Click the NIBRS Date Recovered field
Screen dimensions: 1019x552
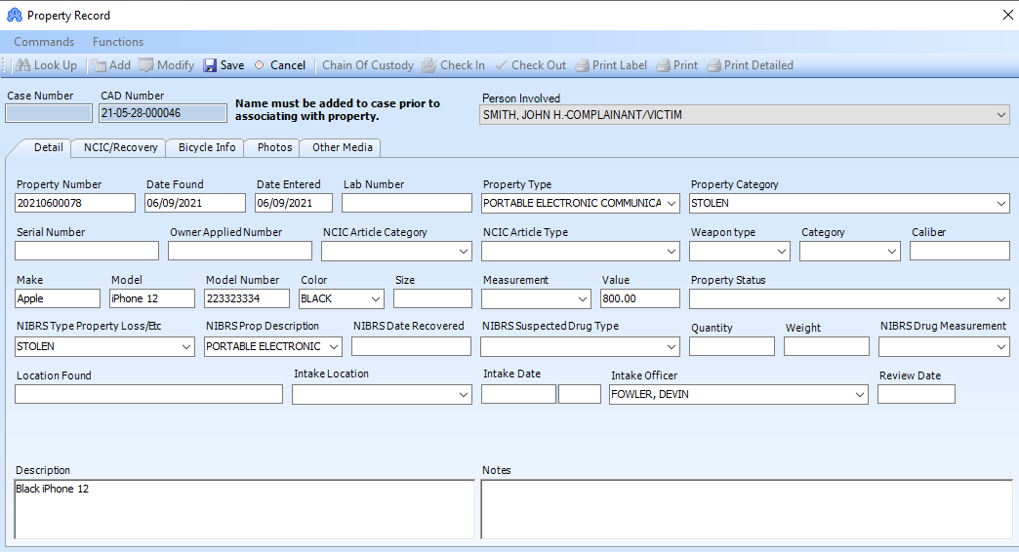click(411, 346)
